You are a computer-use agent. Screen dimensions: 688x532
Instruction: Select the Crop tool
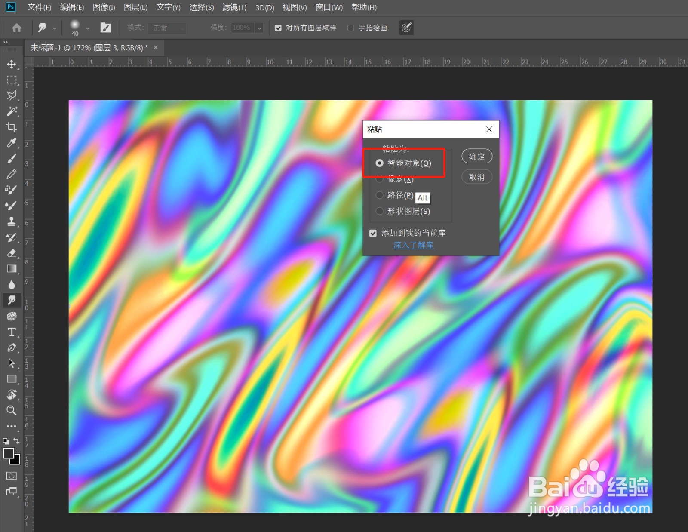[12, 127]
